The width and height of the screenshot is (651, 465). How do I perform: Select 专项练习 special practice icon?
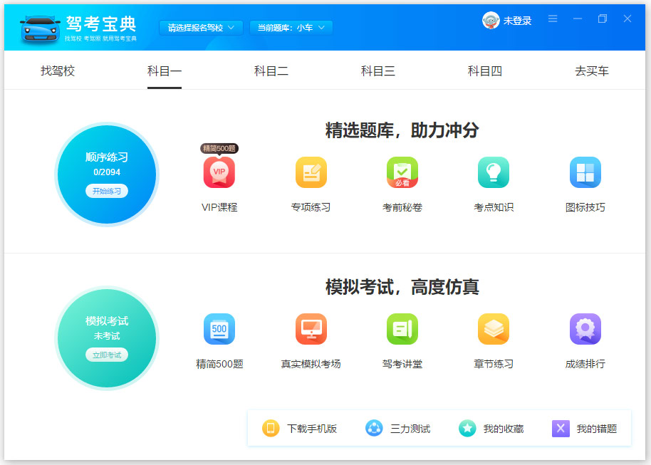point(311,172)
